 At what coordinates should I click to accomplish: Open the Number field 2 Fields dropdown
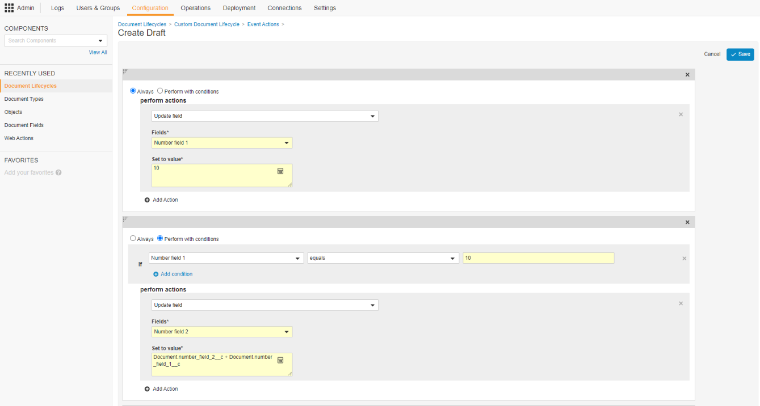point(286,332)
